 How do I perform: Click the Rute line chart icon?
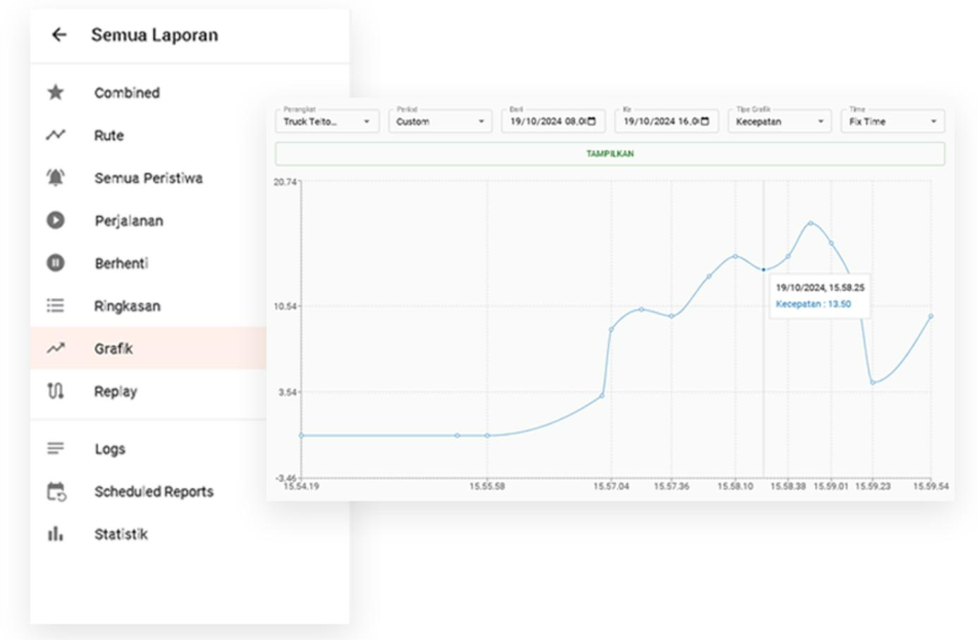click(x=56, y=135)
